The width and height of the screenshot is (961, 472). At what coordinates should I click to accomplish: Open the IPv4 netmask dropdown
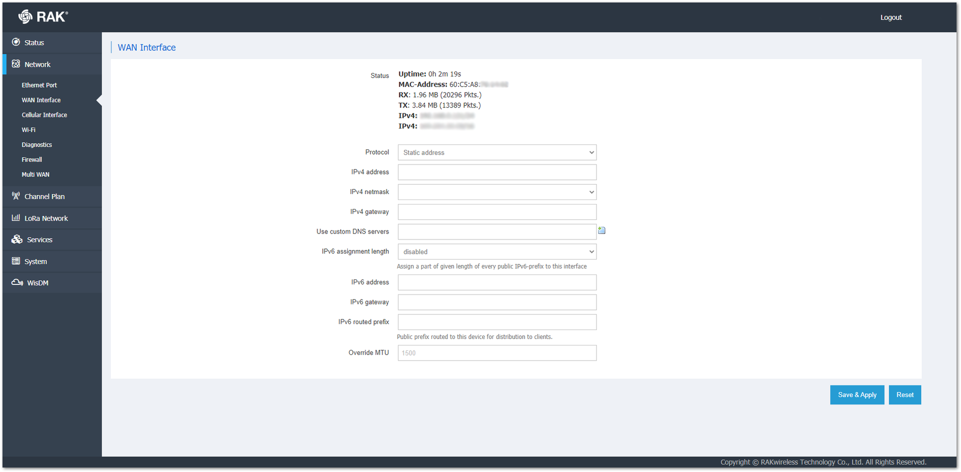497,192
